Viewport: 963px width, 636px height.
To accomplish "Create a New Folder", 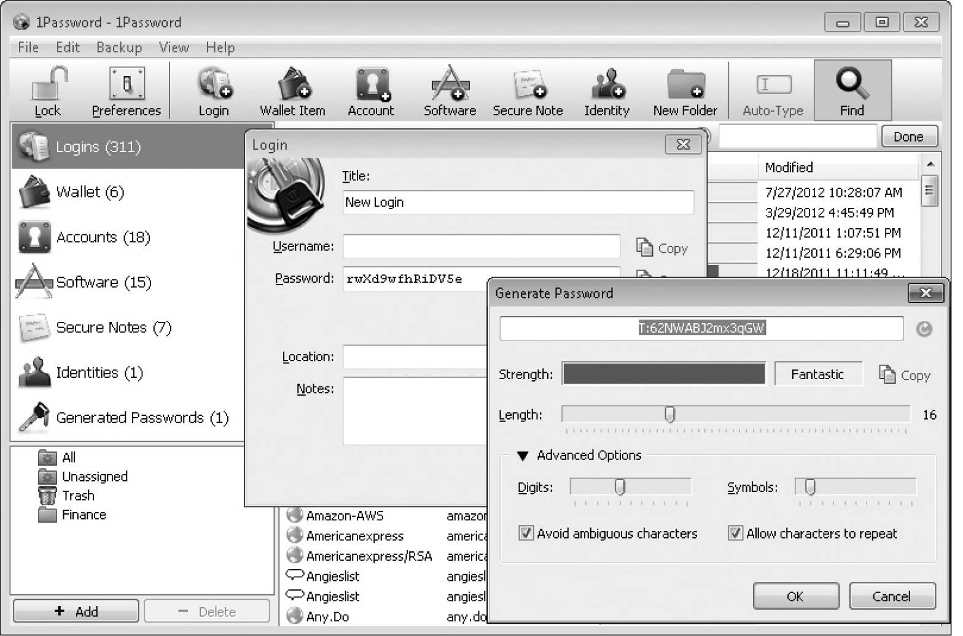I will [x=685, y=91].
